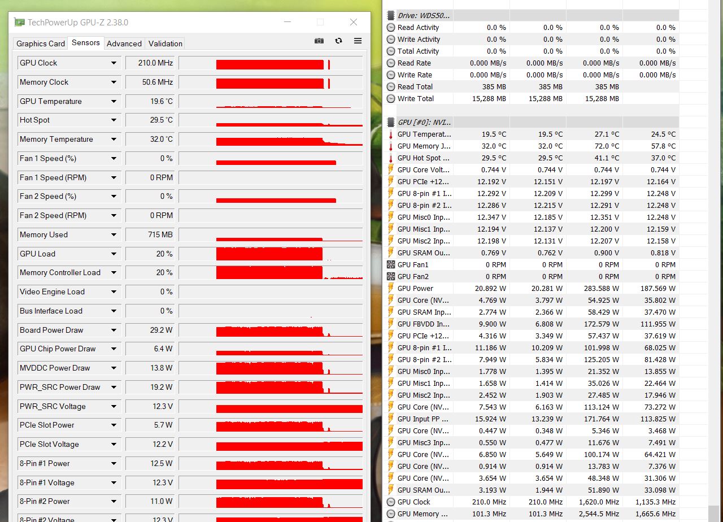Click the PWR_SRC Voltage history graph
Screen dimensions: 723x522
(x=271, y=407)
